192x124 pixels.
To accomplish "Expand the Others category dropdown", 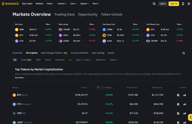I will coord(113,60).
